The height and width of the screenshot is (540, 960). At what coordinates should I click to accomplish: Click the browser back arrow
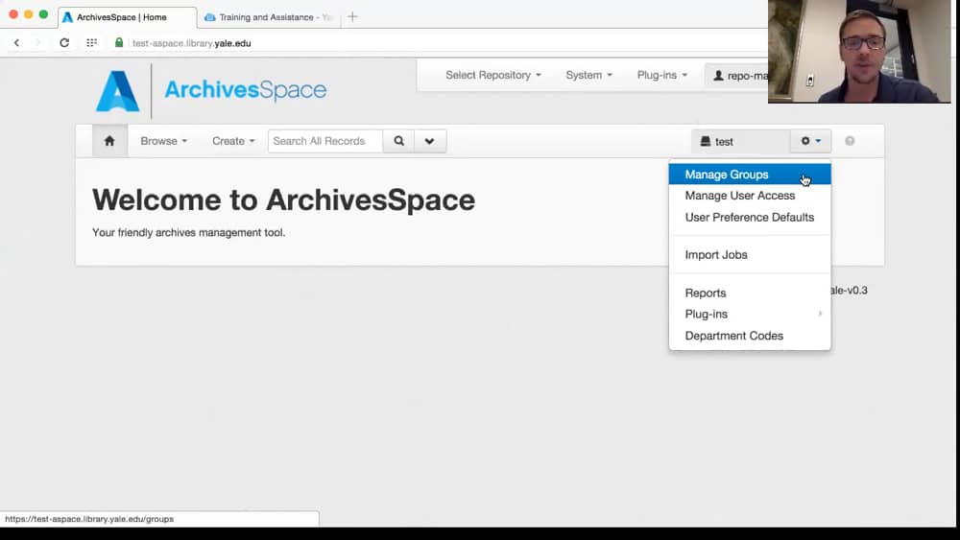coord(16,43)
